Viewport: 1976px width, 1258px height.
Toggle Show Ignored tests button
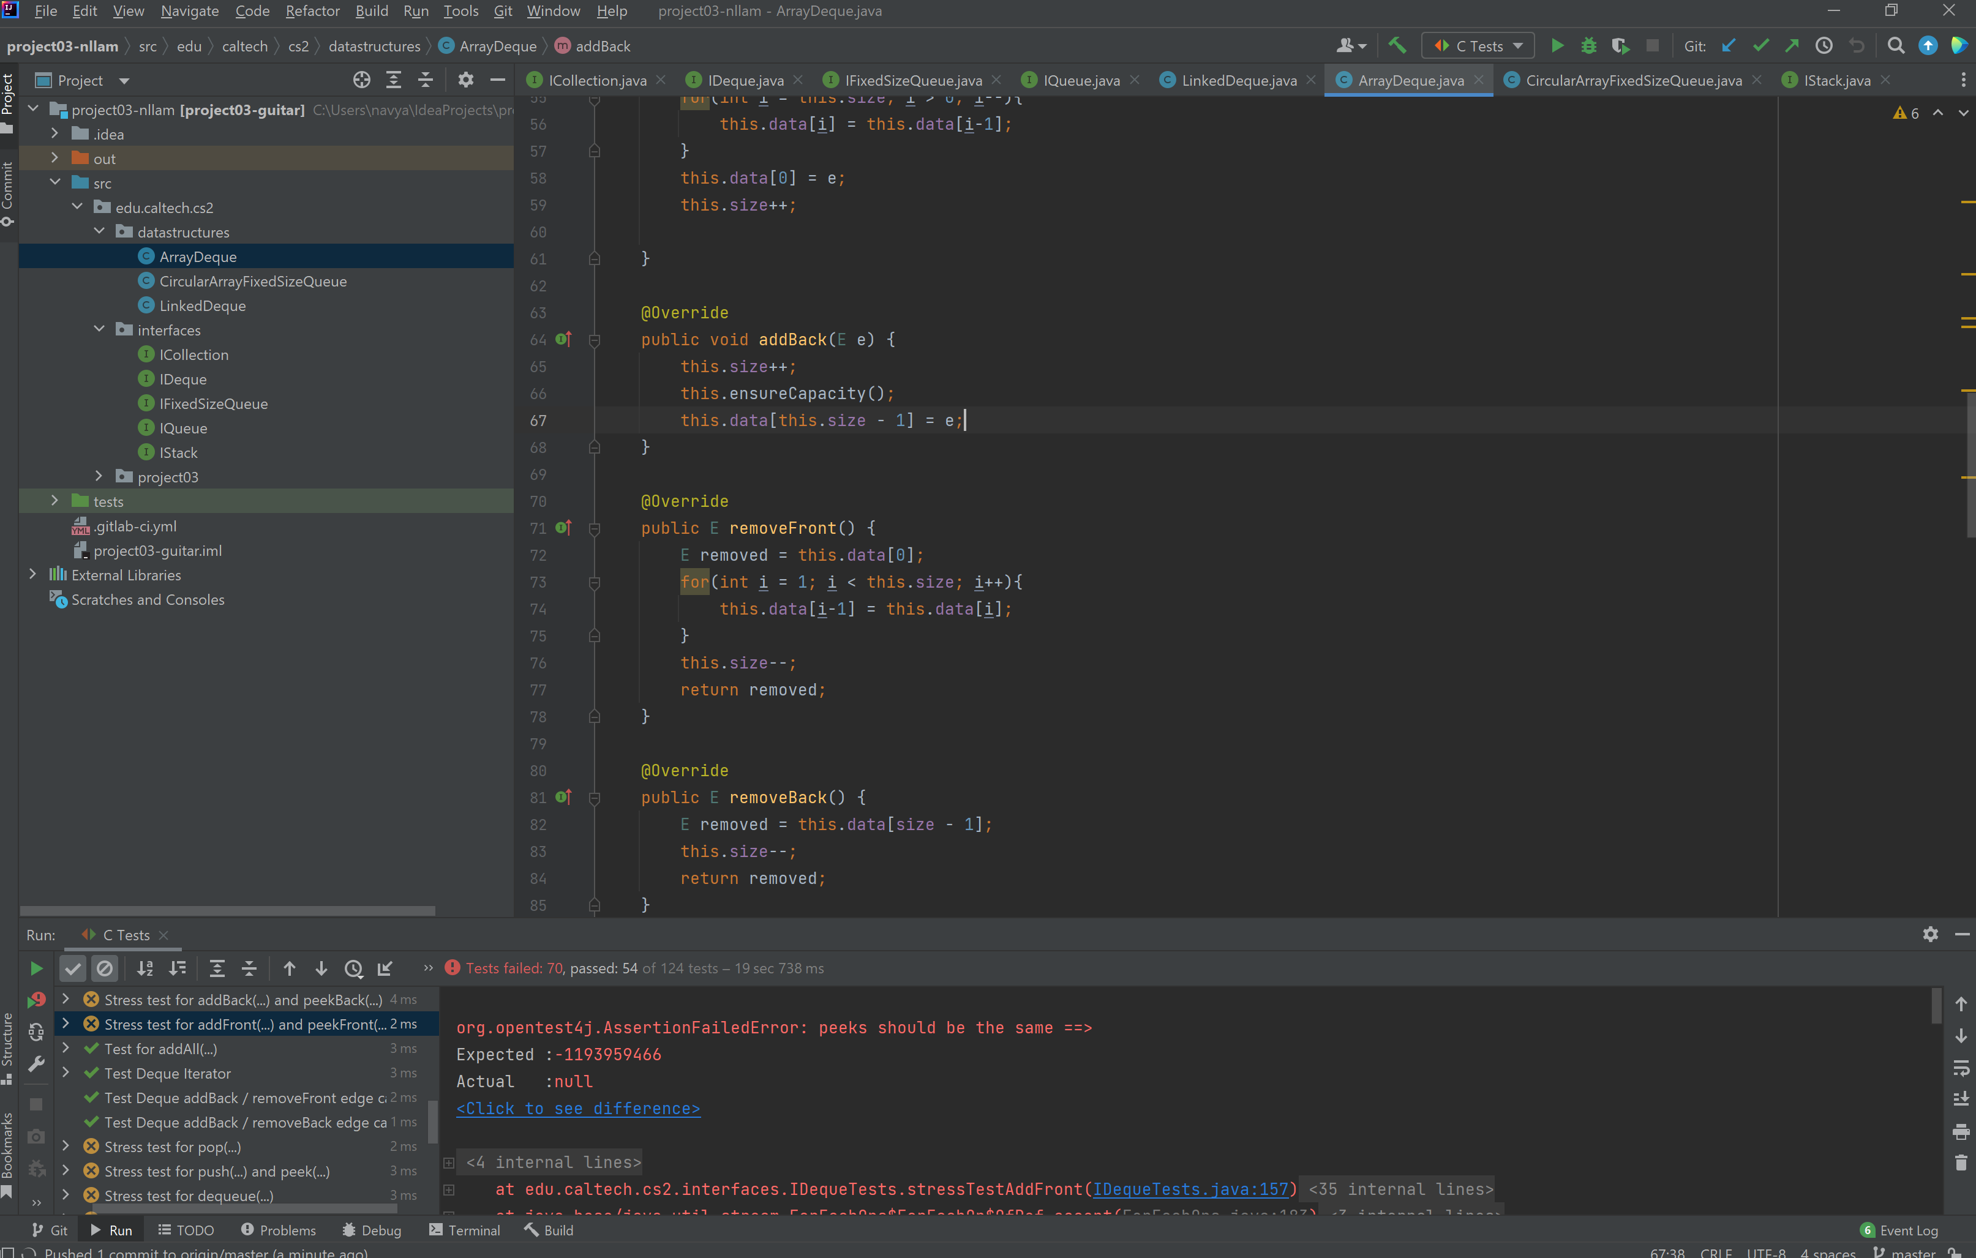point(105,968)
